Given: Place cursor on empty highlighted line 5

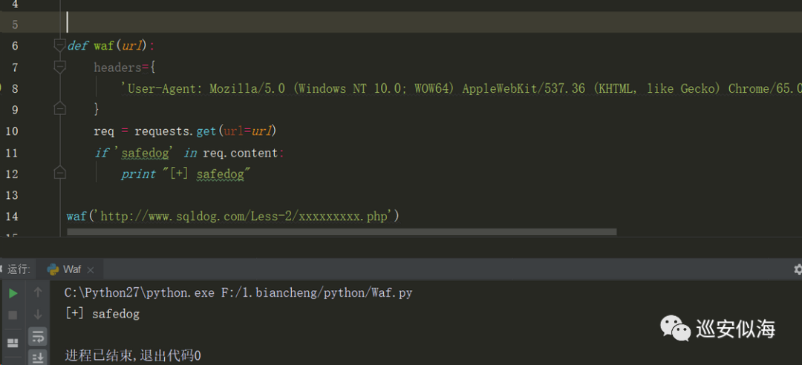Looking at the screenshot, I should [x=434, y=22].
